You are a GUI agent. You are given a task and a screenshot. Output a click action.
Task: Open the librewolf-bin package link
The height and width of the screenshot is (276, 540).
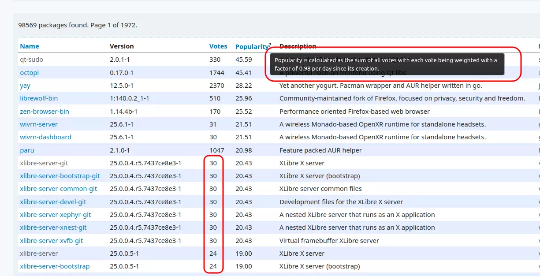[39, 98]
